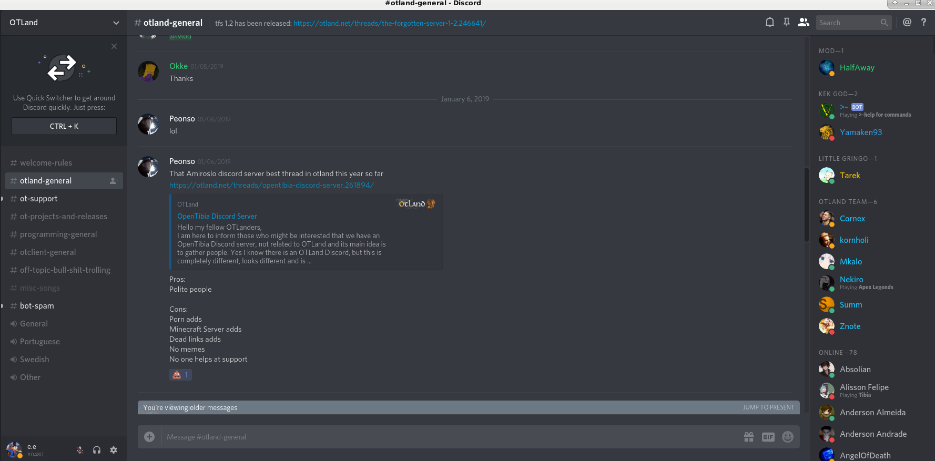The width and height of the screenshot is (935, 461).
Task: Open notification settings bell icon
Action: [769, 23]
